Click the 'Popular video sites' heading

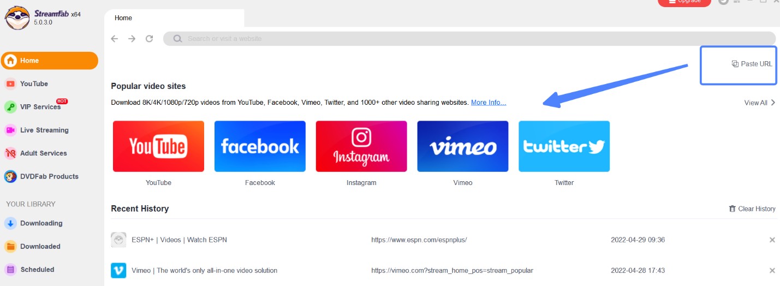(x=148, y=86)
